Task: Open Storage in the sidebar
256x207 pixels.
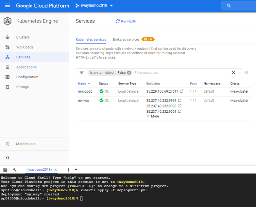Action: (x=23, y=87)
